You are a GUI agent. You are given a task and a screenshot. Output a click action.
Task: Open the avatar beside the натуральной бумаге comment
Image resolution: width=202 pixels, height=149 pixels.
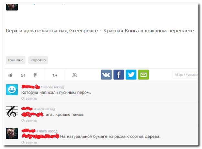pyautogui.click(x=12, y=133)
